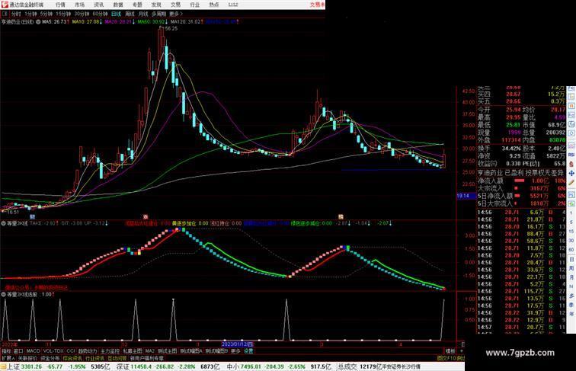Viewport: 576px width, 371px height.
Task: Click the circle icon beside 筹量3K线选股 indicator
Action: 3,294
